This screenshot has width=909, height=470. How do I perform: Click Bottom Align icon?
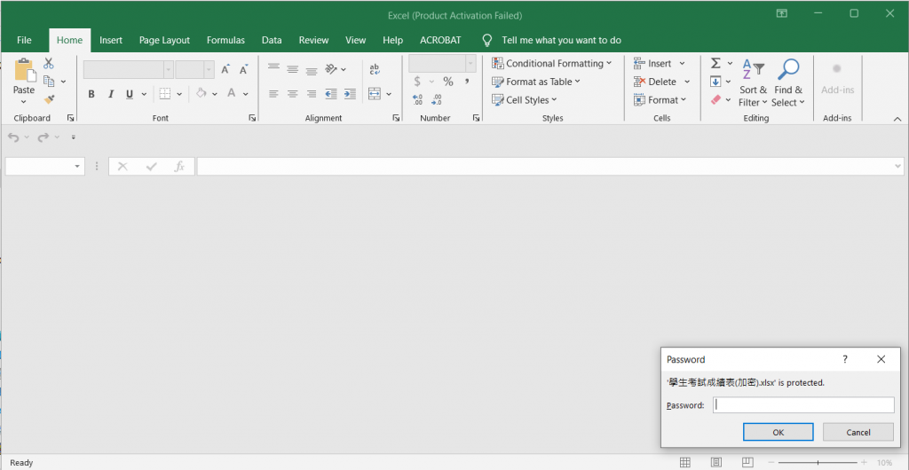[312, 69]
